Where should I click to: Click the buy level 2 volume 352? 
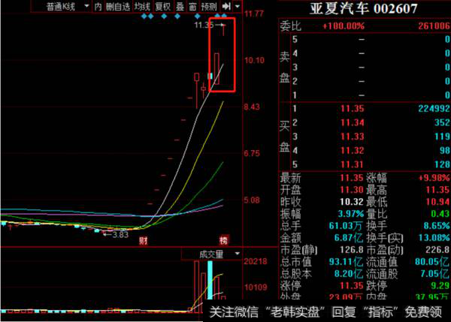[442, 122]
